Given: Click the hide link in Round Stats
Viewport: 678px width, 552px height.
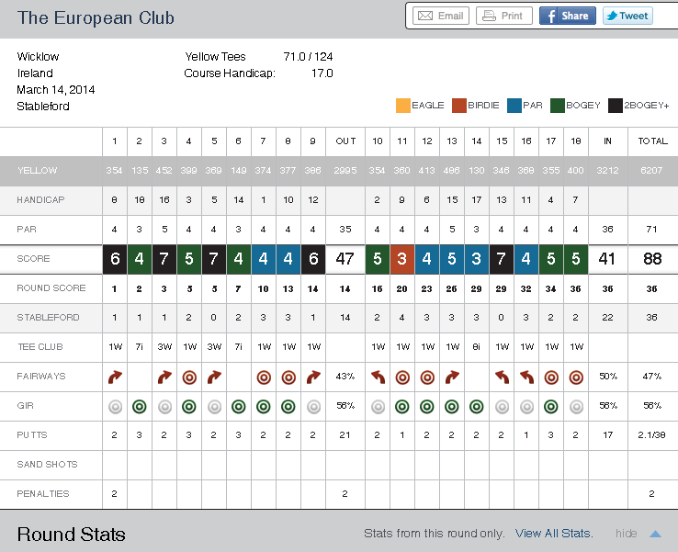Looking at the screenshot, I should [x=627, y=534].
